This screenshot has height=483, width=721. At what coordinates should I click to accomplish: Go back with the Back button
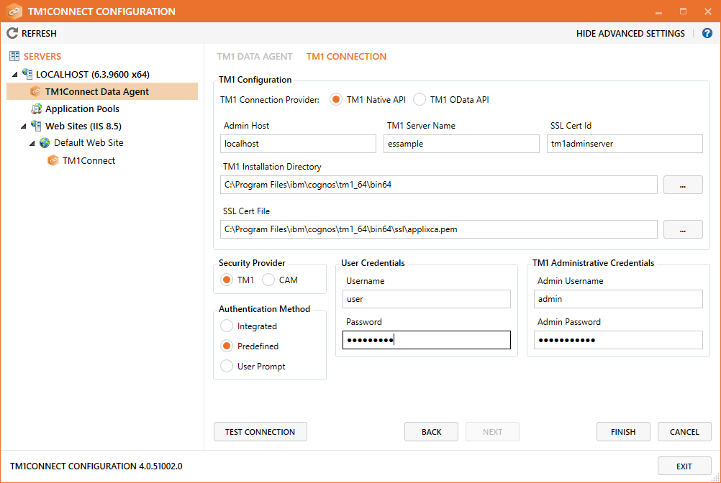tap(431, 431)
